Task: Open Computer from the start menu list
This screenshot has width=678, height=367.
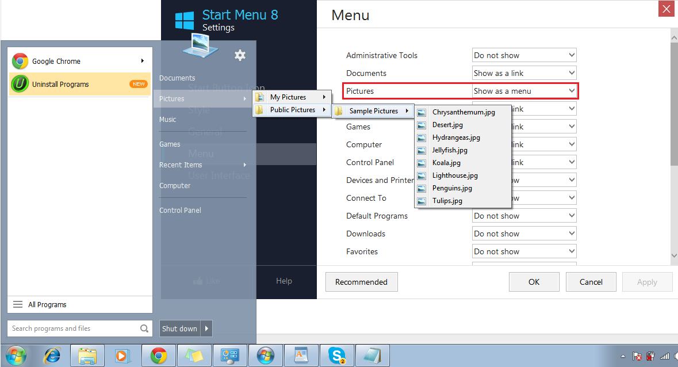Action: click(175, 185)
